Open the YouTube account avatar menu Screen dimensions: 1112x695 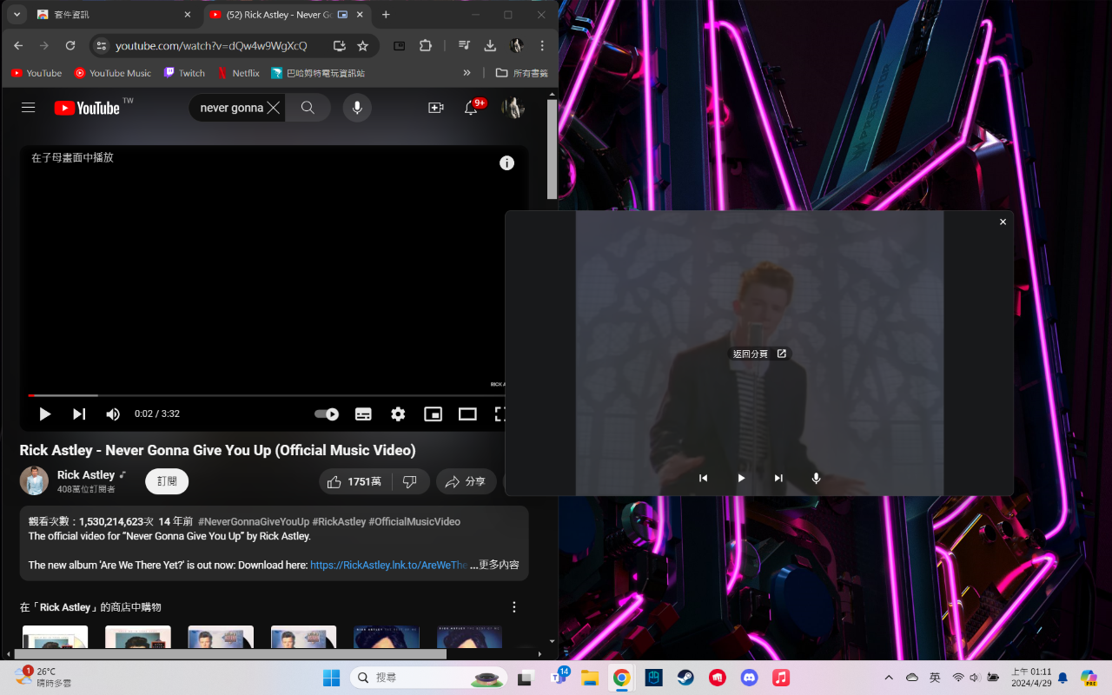pos(513,108)
